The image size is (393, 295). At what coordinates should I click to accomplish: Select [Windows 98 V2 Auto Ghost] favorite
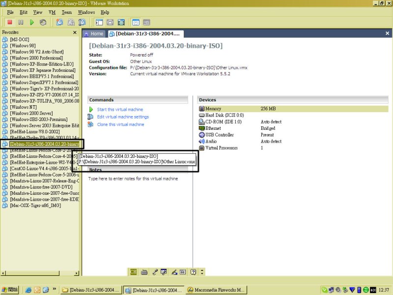pyautogui.click(x=36, y=52)
